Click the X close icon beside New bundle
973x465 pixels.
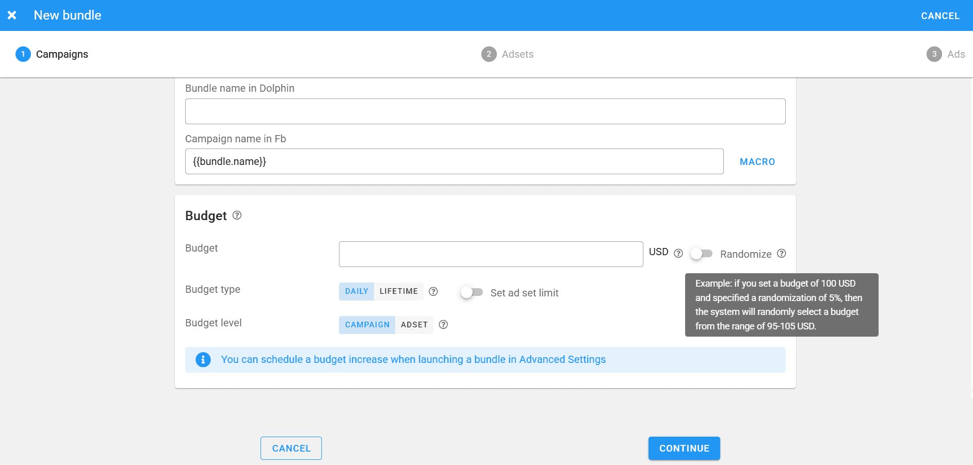[x=12, y=15]
